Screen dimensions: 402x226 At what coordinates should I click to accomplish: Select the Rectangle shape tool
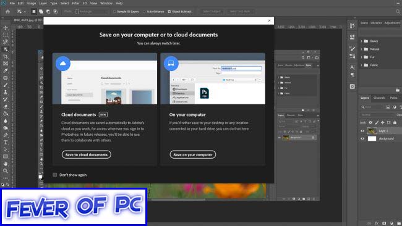click(6, 157)
